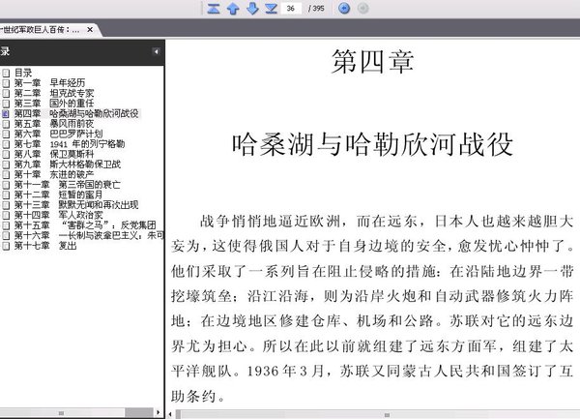Click the page number field showing 36
Screen dimensions: 580x419
coord(291,8)
